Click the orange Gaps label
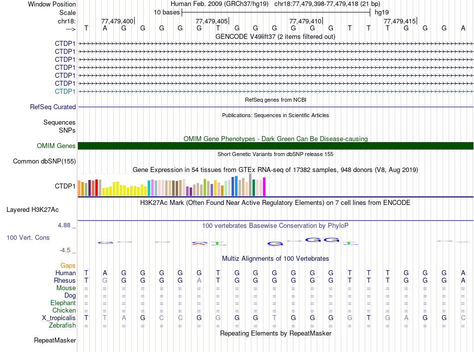The height and width of the screenshot is (352, 474). [68, 266]
